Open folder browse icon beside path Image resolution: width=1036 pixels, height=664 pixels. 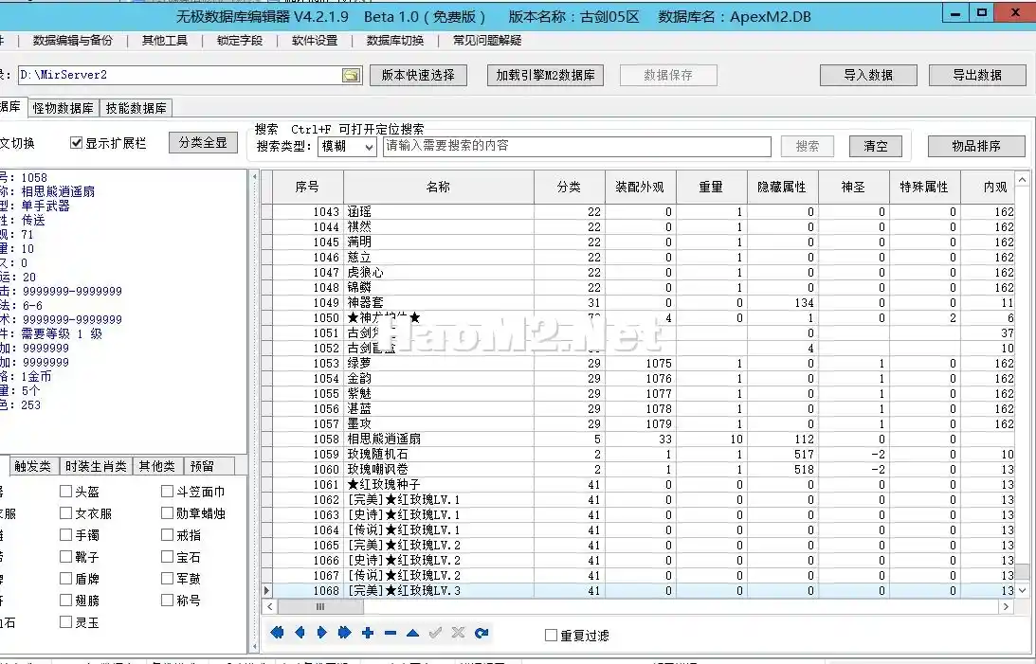coord(351,75)
